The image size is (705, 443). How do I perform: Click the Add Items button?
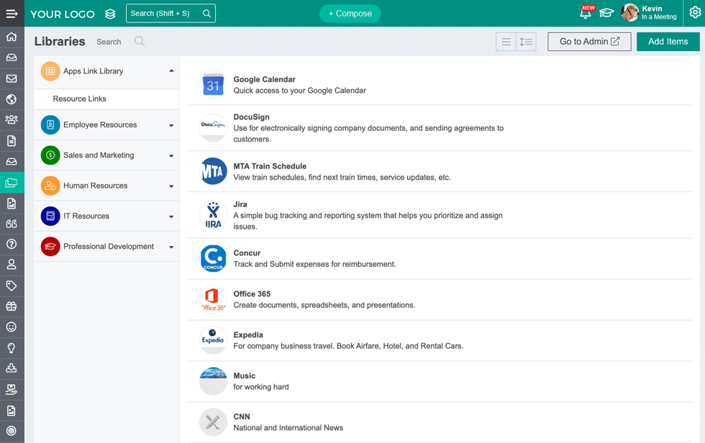point(668,41)
